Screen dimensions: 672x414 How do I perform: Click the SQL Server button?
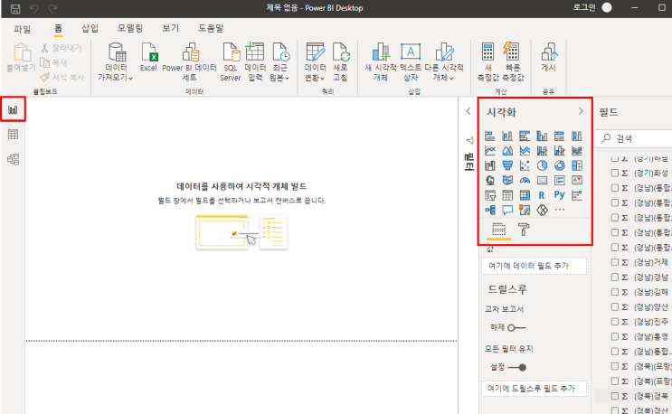point(231,62)
